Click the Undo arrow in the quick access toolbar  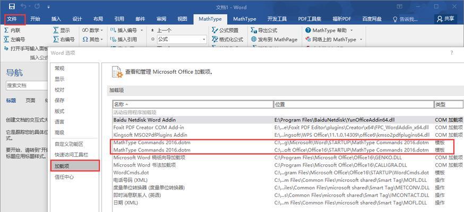[x=24, y=6]
